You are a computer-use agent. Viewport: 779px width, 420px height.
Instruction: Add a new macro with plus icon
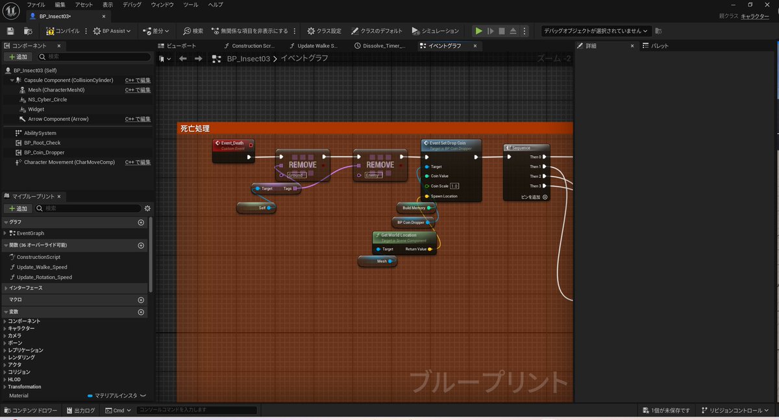click(x=141, y=300)
